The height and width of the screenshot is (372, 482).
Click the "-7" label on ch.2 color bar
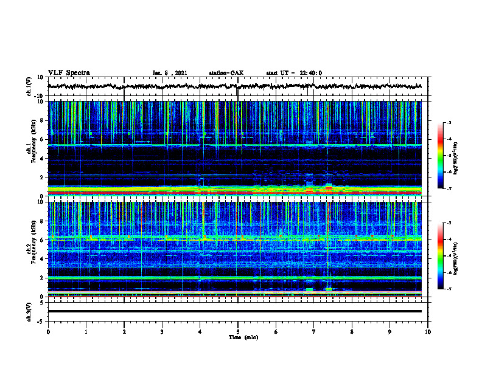449,289
